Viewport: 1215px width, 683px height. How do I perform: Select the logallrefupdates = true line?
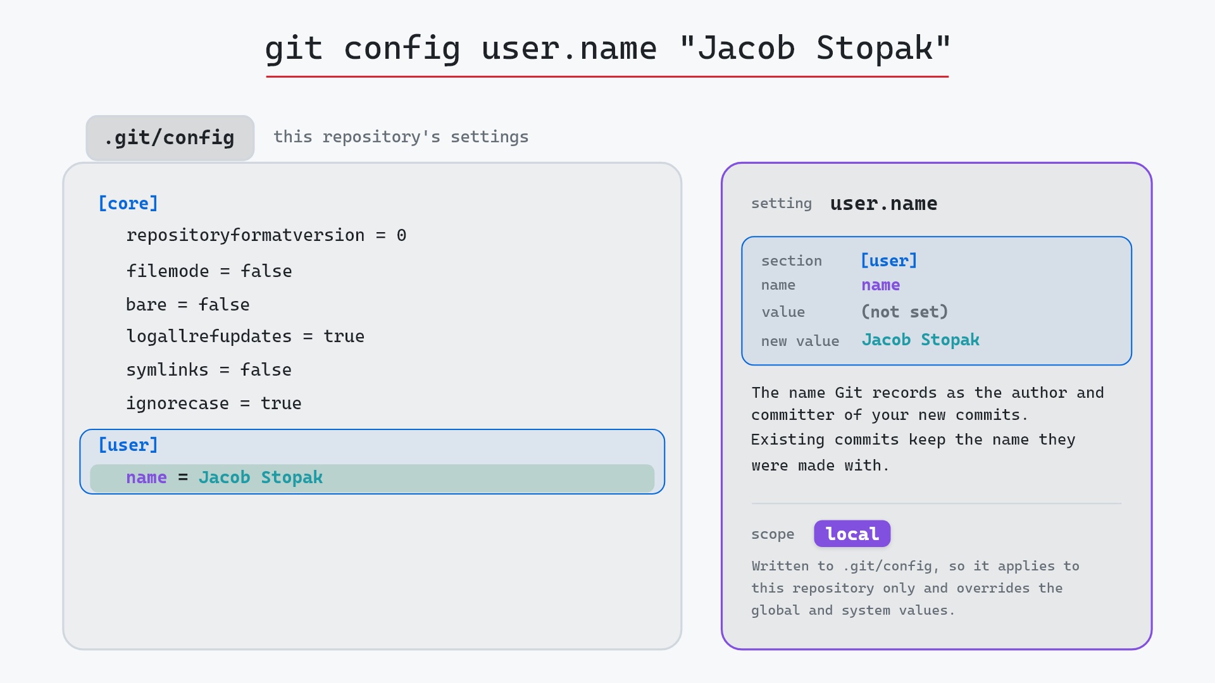coord(246,336)
